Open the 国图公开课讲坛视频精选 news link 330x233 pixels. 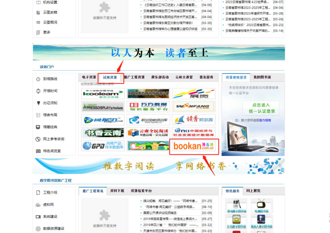(x=160, y=213)
